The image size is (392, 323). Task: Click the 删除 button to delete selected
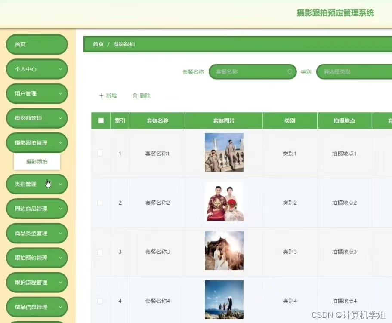pyautogui.click(x=141, y=95)
